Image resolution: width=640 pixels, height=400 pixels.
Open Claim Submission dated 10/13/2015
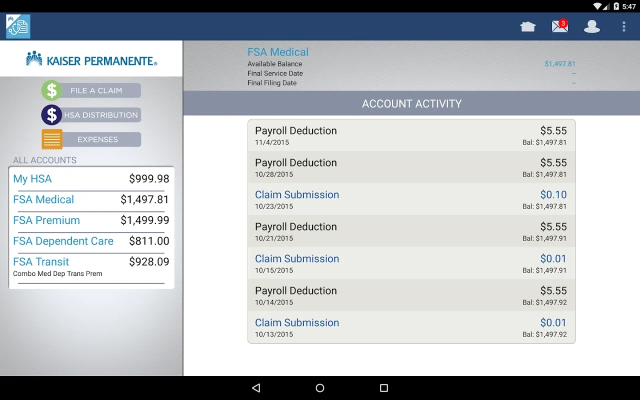point(411,327)
